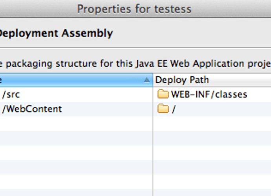Click the blue highlighted Source column header
Image resolution: width=271 pixels, height=196 pixels.
tap(76, 80)
